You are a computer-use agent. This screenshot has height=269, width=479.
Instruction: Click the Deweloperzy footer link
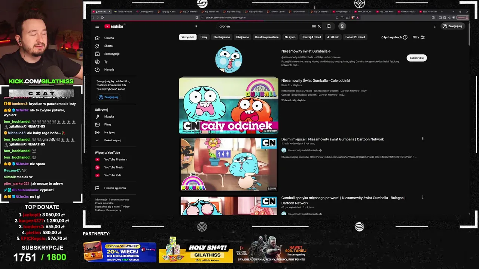click(x=114, y=210)
